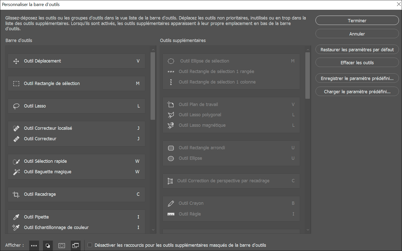
Task: Click the Outils supplémentaires scrollbar thumb
Action: [x=308, y=75]
